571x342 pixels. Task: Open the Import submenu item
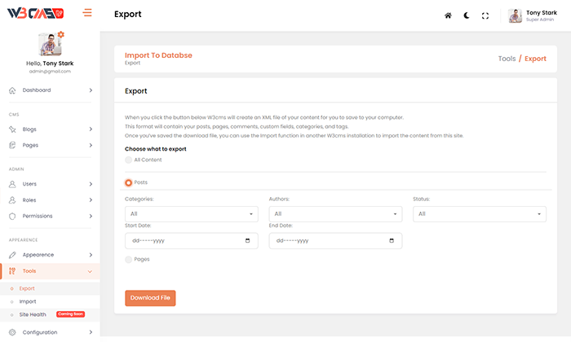28,301
